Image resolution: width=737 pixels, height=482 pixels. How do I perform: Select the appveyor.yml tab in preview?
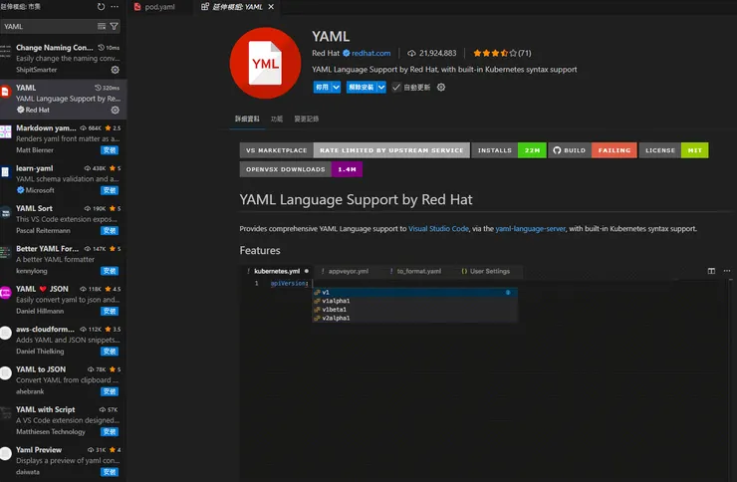click(349, 271)
